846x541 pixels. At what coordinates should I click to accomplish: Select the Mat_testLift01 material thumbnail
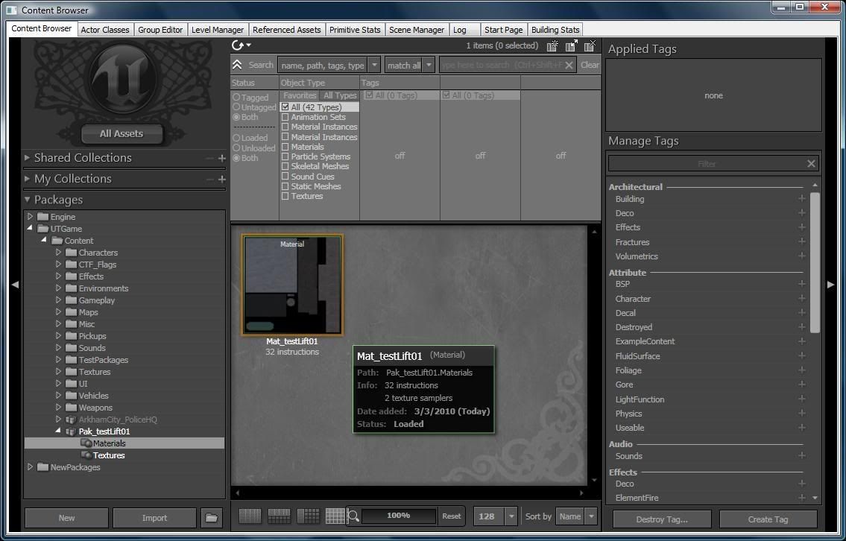point(292,285)
